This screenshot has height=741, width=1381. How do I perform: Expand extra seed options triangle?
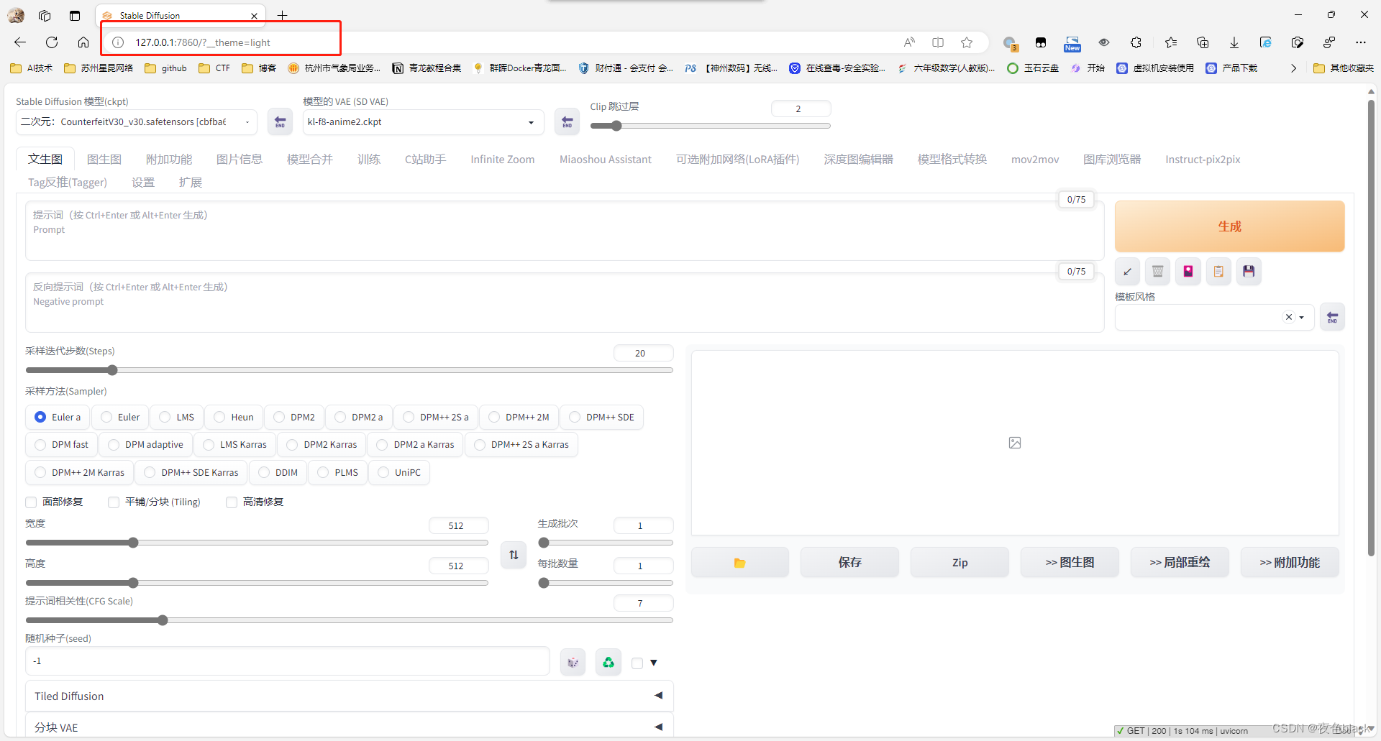654,663
